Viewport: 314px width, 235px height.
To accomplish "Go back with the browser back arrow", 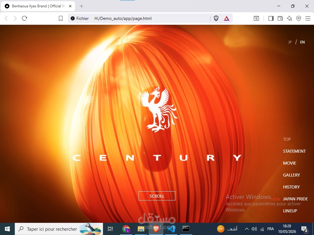I will pyautogui.click(x=6, y=18).
